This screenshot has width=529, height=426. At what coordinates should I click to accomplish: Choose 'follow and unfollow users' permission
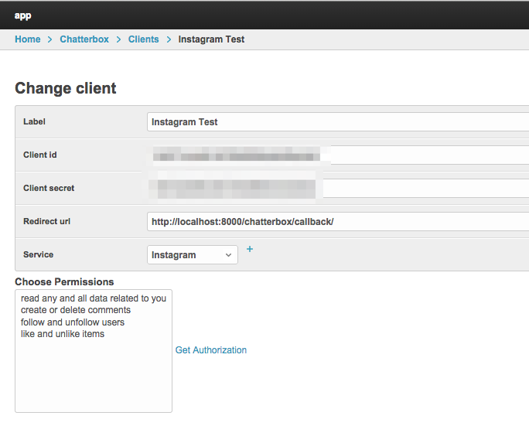point(73,322)
